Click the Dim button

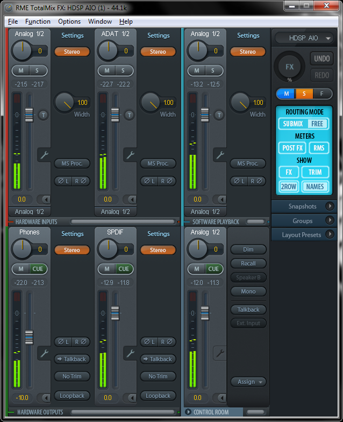(x=248, y=249)
